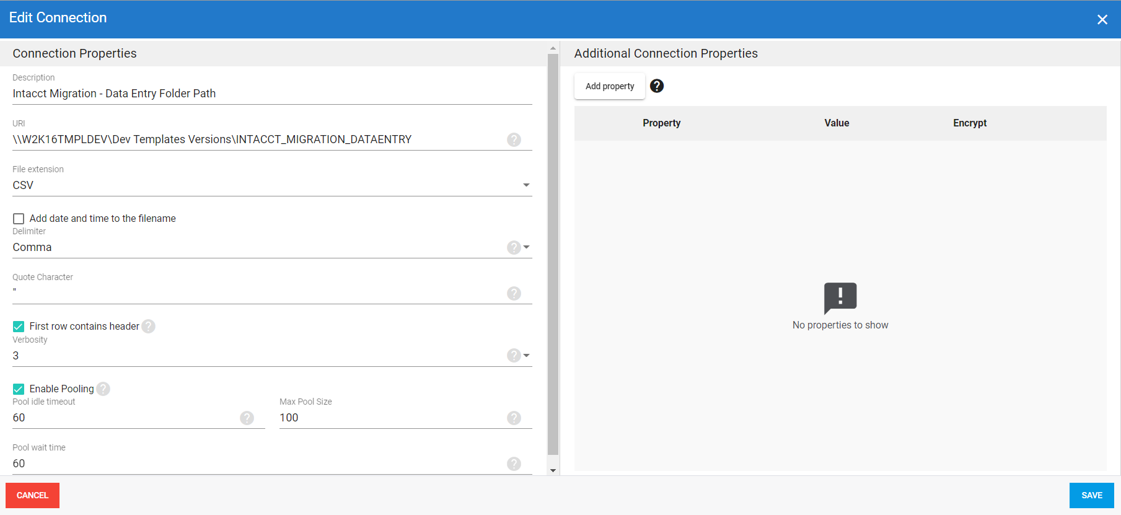Image resolution: width=1121 pixels, height=515 pixels.
Task: Click black help icon beside Add property
Action: click(657, 86)
